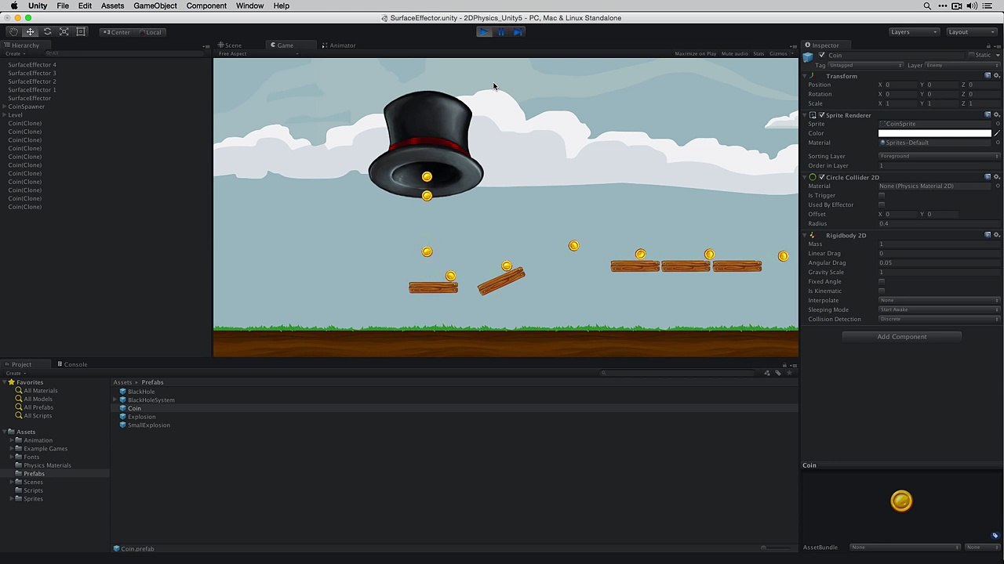Open physics material picker circle

998,186
